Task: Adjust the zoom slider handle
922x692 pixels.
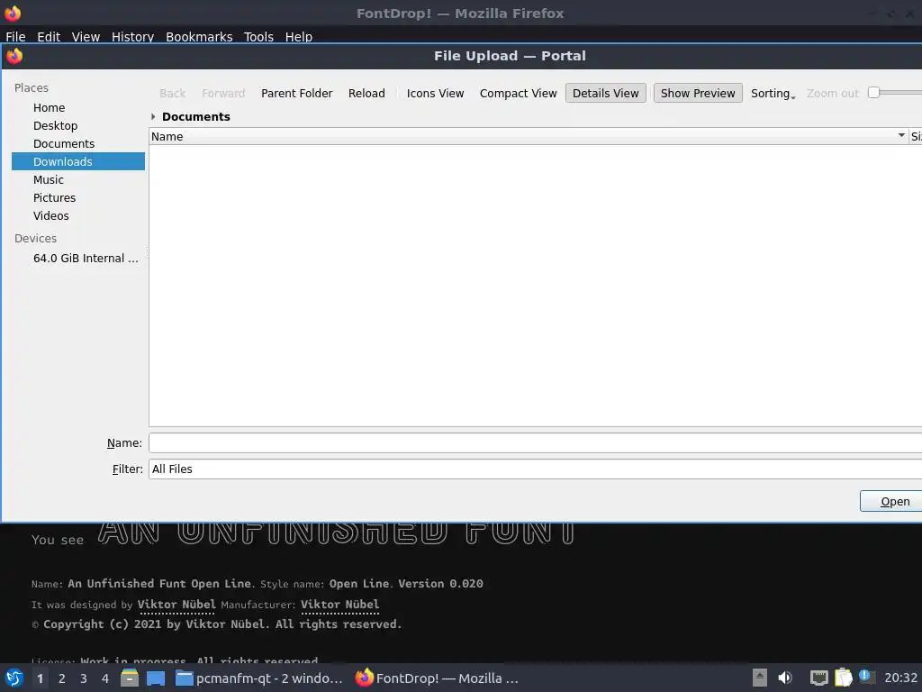Action: click(873, 93)
